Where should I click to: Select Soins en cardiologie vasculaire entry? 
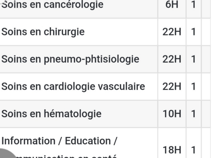(x=73, y=87)
